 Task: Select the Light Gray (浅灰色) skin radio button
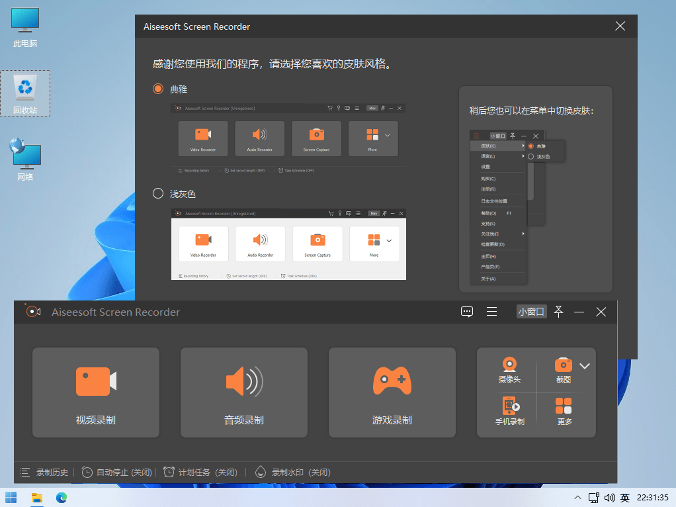click(158, 193)
